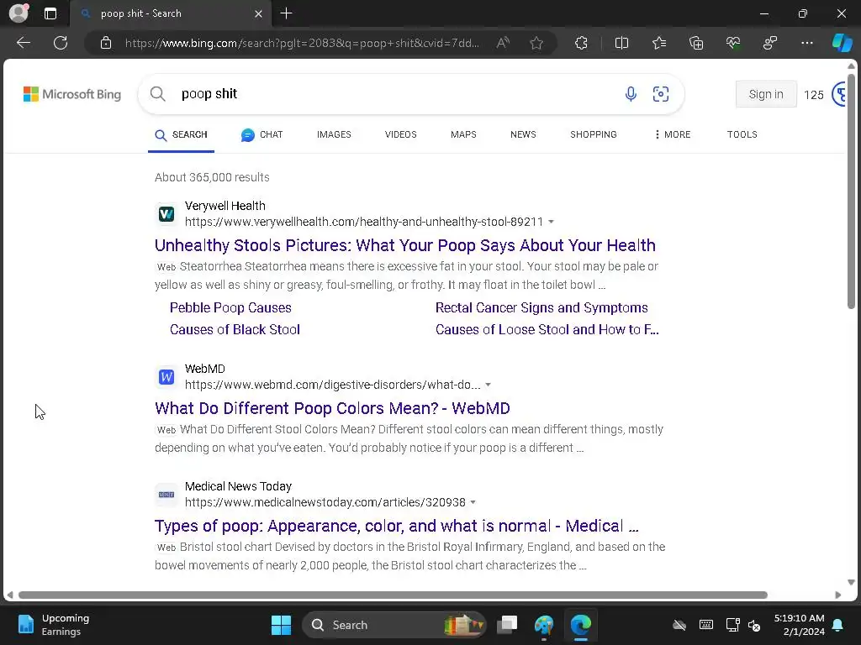The width and height of the screenshot is (861, 645).
Task: Open a new tab with plus button
Action: pyautogui.click(x=286, y=13)
